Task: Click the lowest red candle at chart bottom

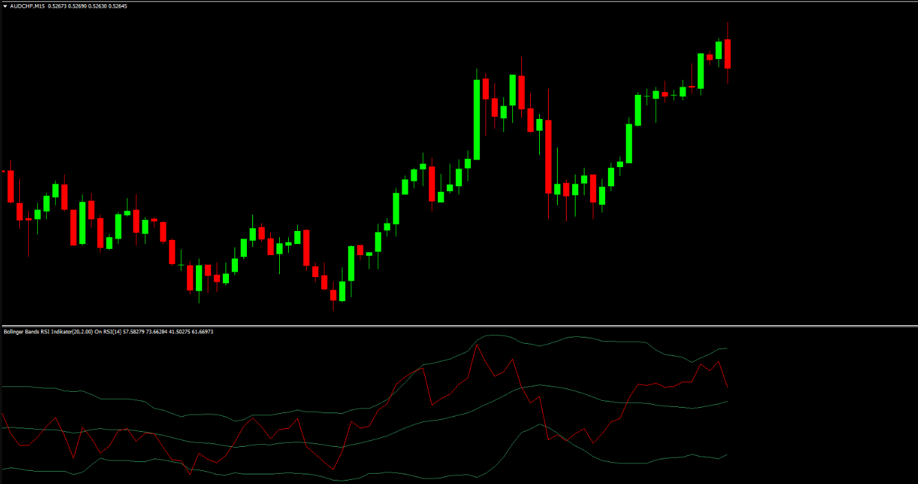Action: (x=334, y=295)
